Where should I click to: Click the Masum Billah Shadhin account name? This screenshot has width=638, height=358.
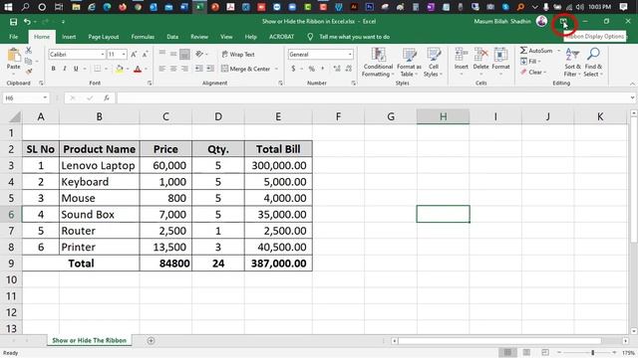(502, 22)
